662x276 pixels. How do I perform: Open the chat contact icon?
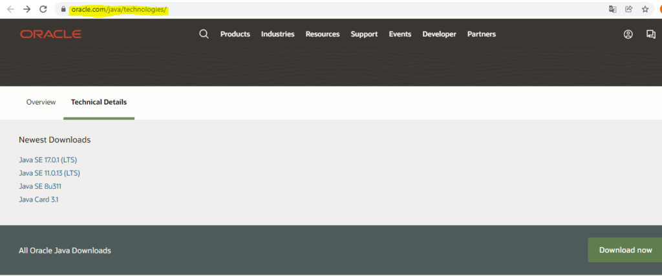(651, 34)
